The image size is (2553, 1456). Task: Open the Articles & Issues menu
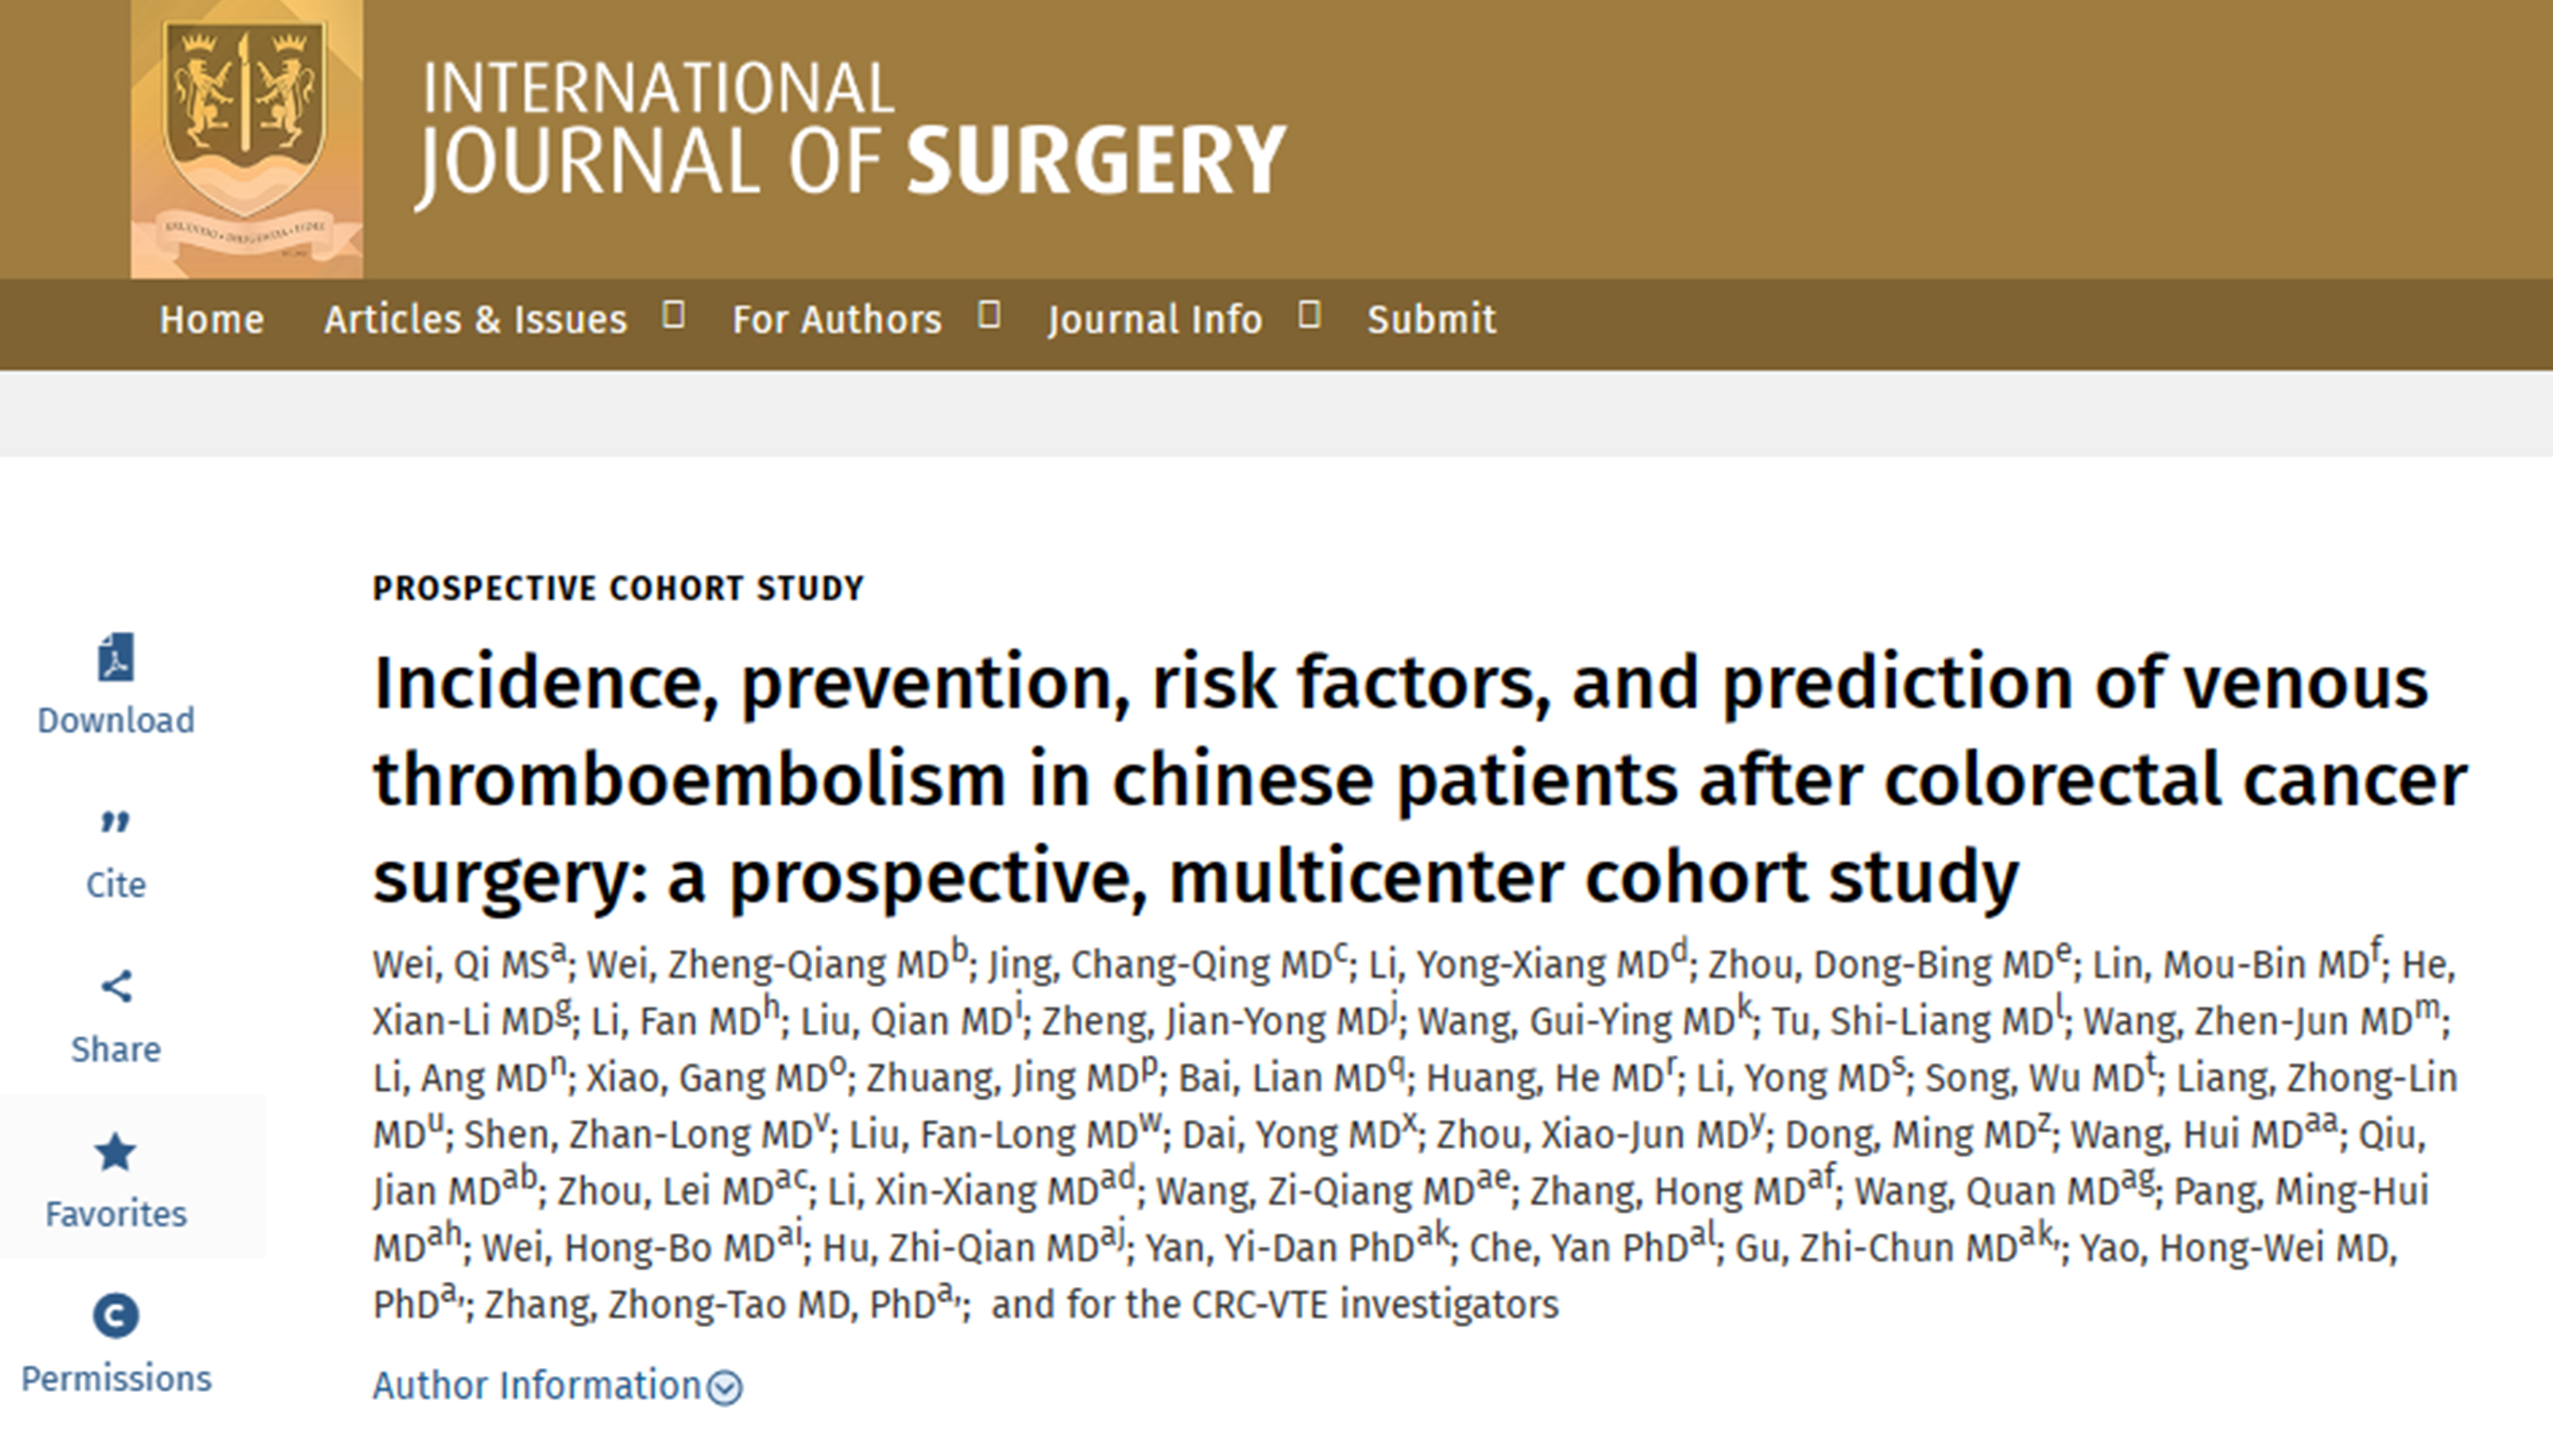tap(475, 320)
